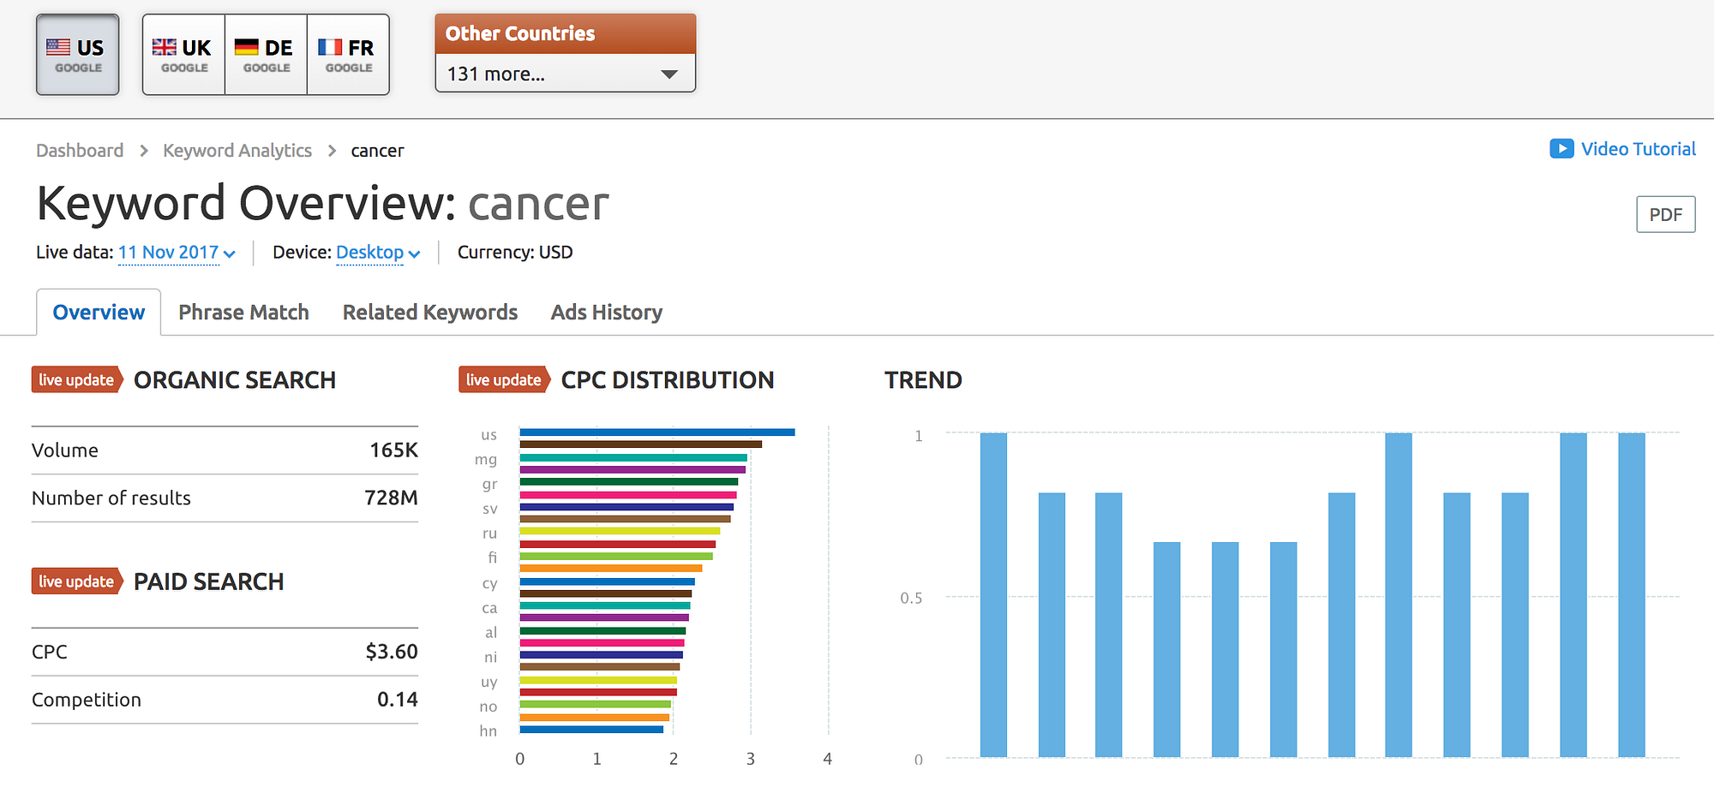Screen dimensions: 1714x787
Task: Click the US flag icon
Action: point(58,47)
